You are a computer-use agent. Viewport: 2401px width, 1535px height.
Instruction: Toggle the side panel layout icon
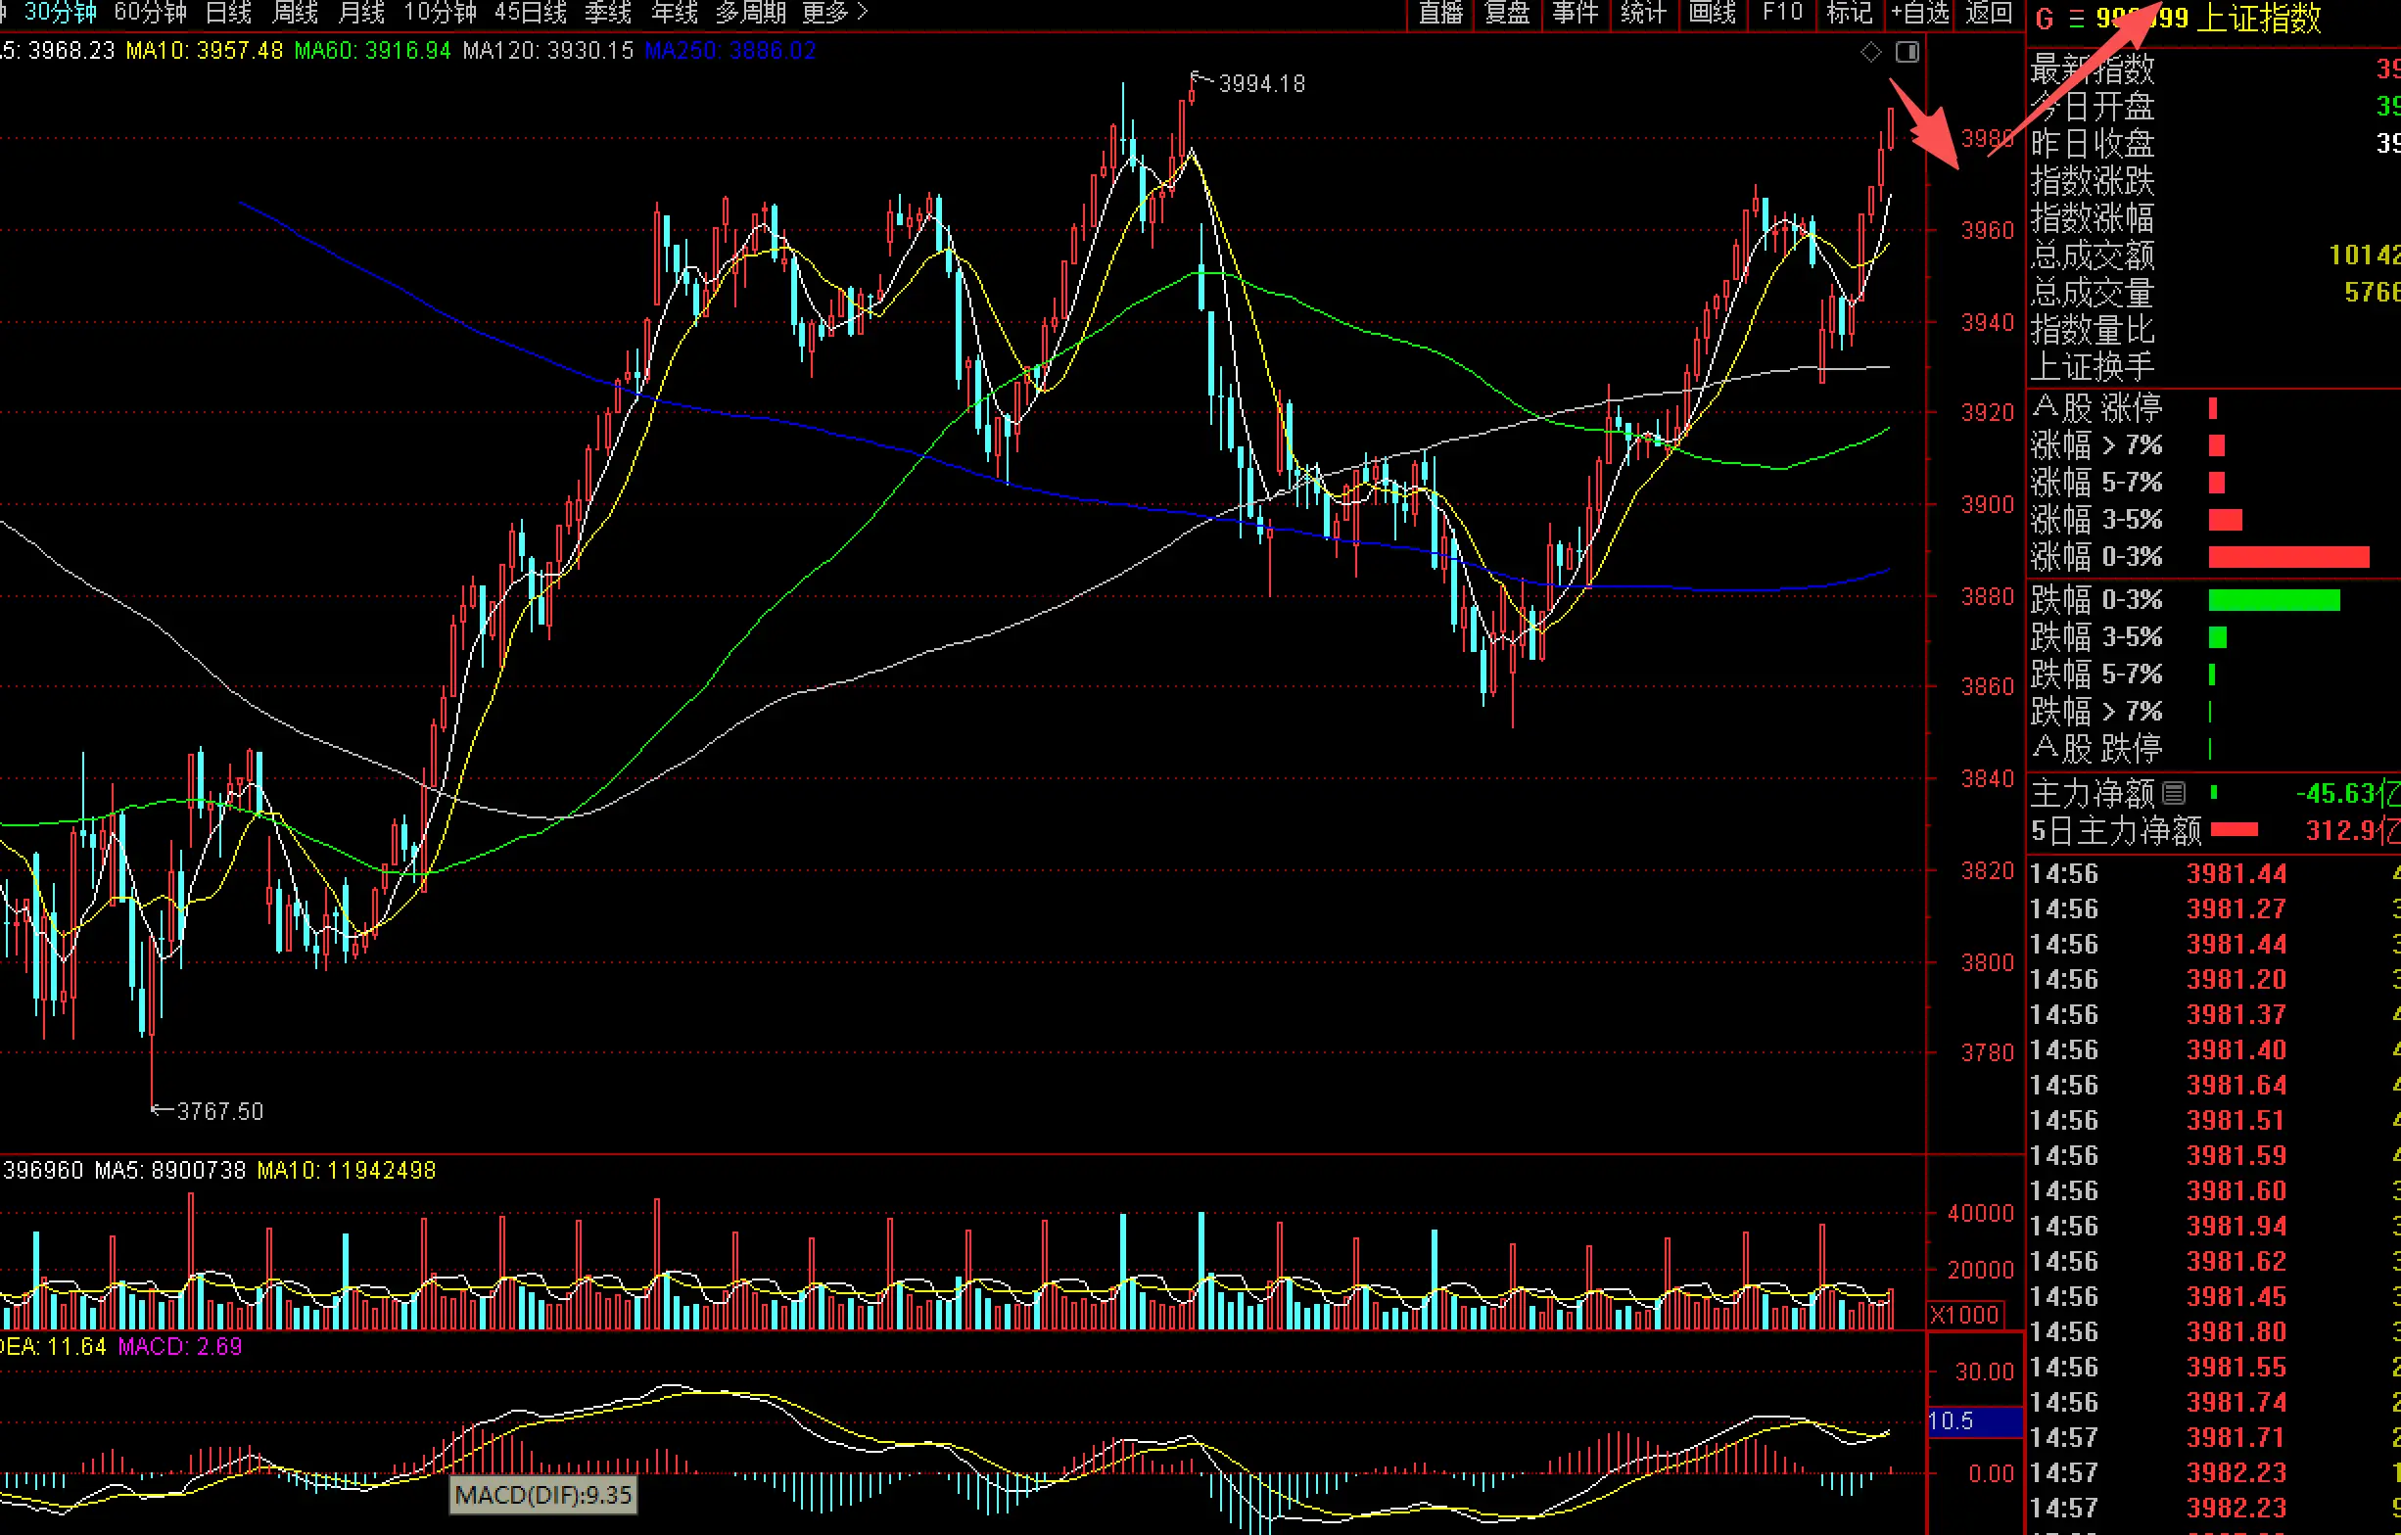coord(1907,52)
